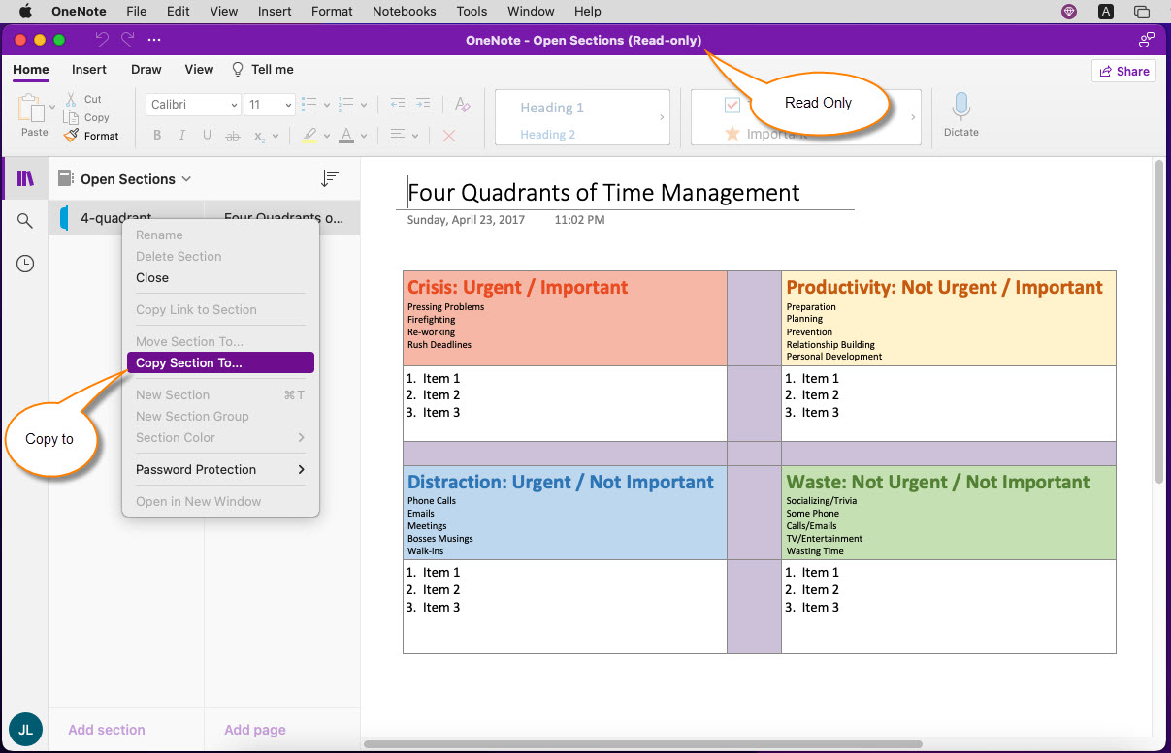Screen dimensions: 1171x753
Task: Click the font color A icon
Action: pyautogui.click(x=347, y=136)
